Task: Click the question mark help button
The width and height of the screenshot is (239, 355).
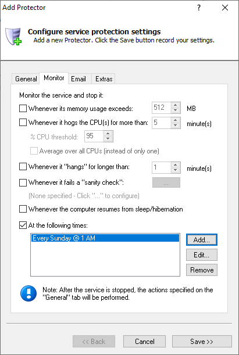Action: tap(199, 8)
